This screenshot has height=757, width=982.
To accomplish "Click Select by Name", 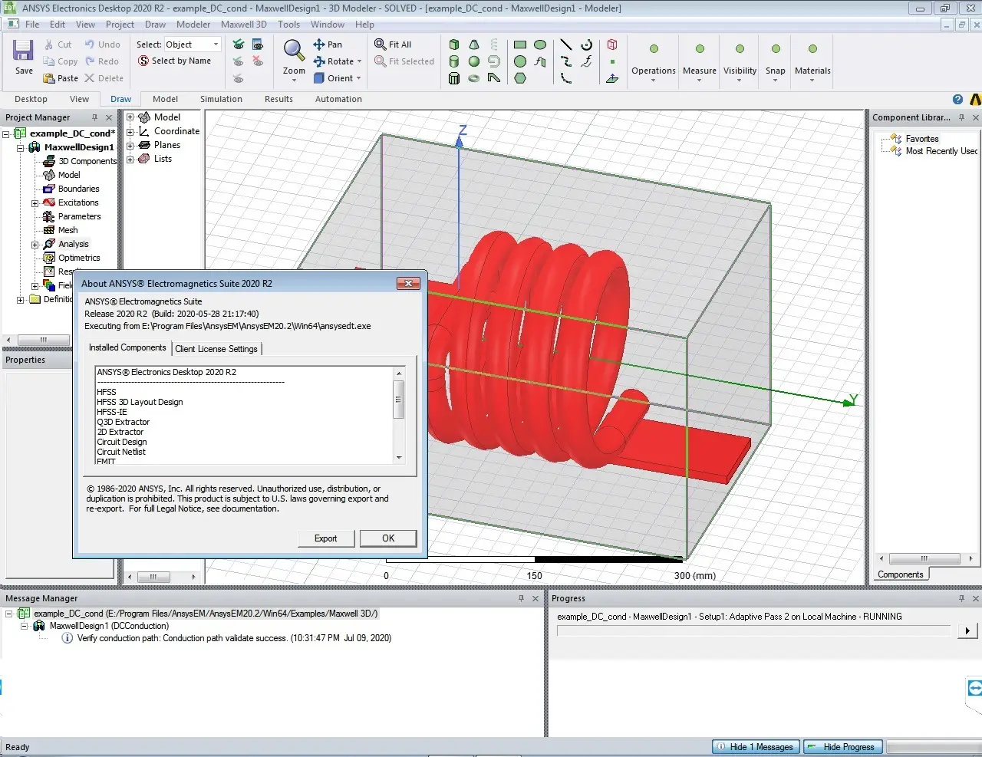I will click(174, 61).
